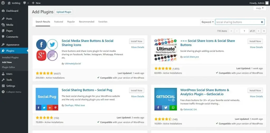This screenshot has width=270, height=133.
Task: Click the Posts pushpin icon
Action: click(3, 19)
